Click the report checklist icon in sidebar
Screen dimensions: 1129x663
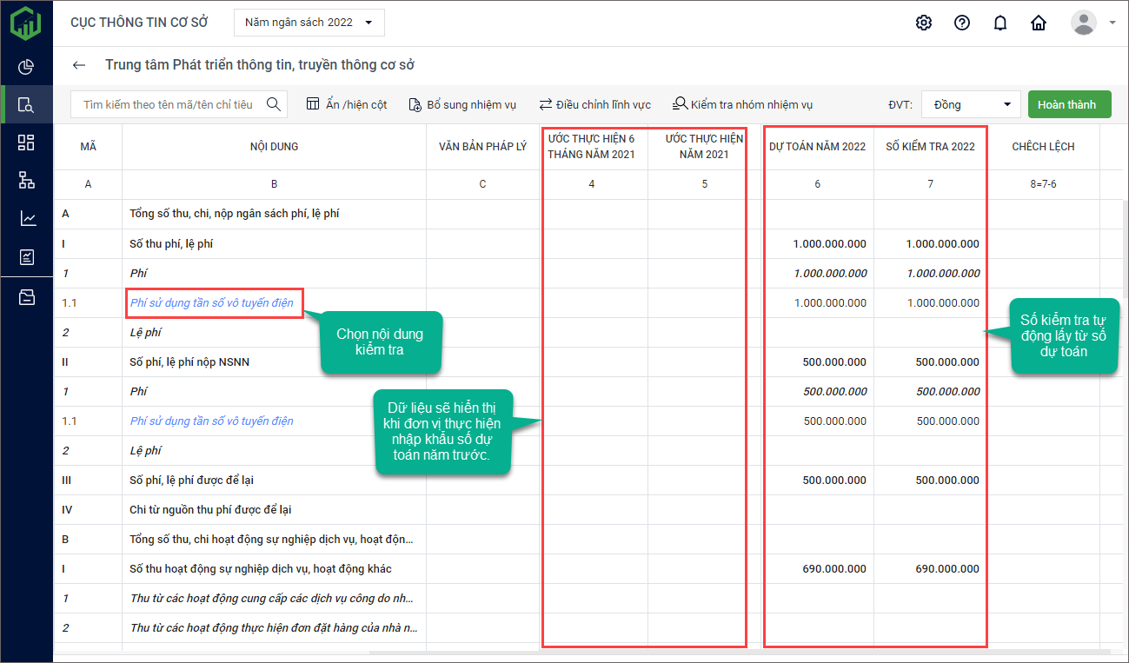[26, 256]
